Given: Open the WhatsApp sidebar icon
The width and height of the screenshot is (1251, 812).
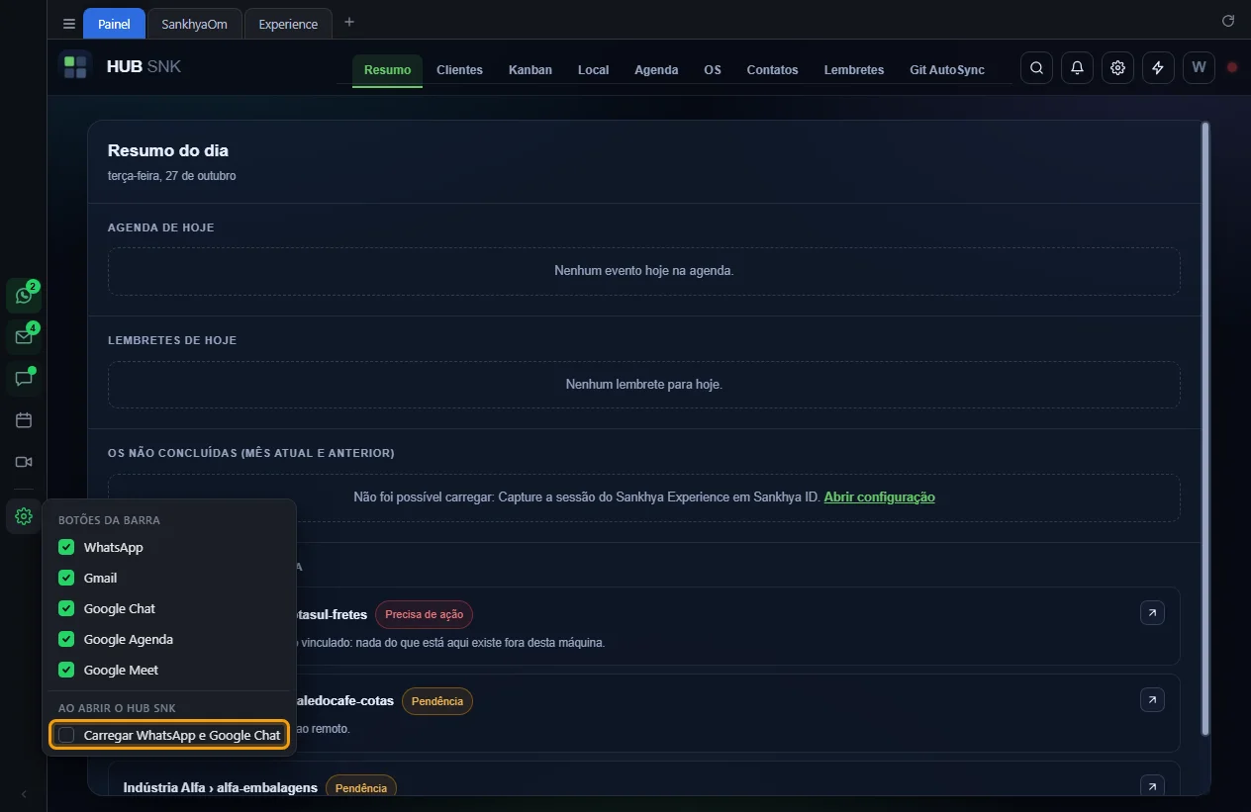Looking at the screenshot, I should click(x=24, y=296).
